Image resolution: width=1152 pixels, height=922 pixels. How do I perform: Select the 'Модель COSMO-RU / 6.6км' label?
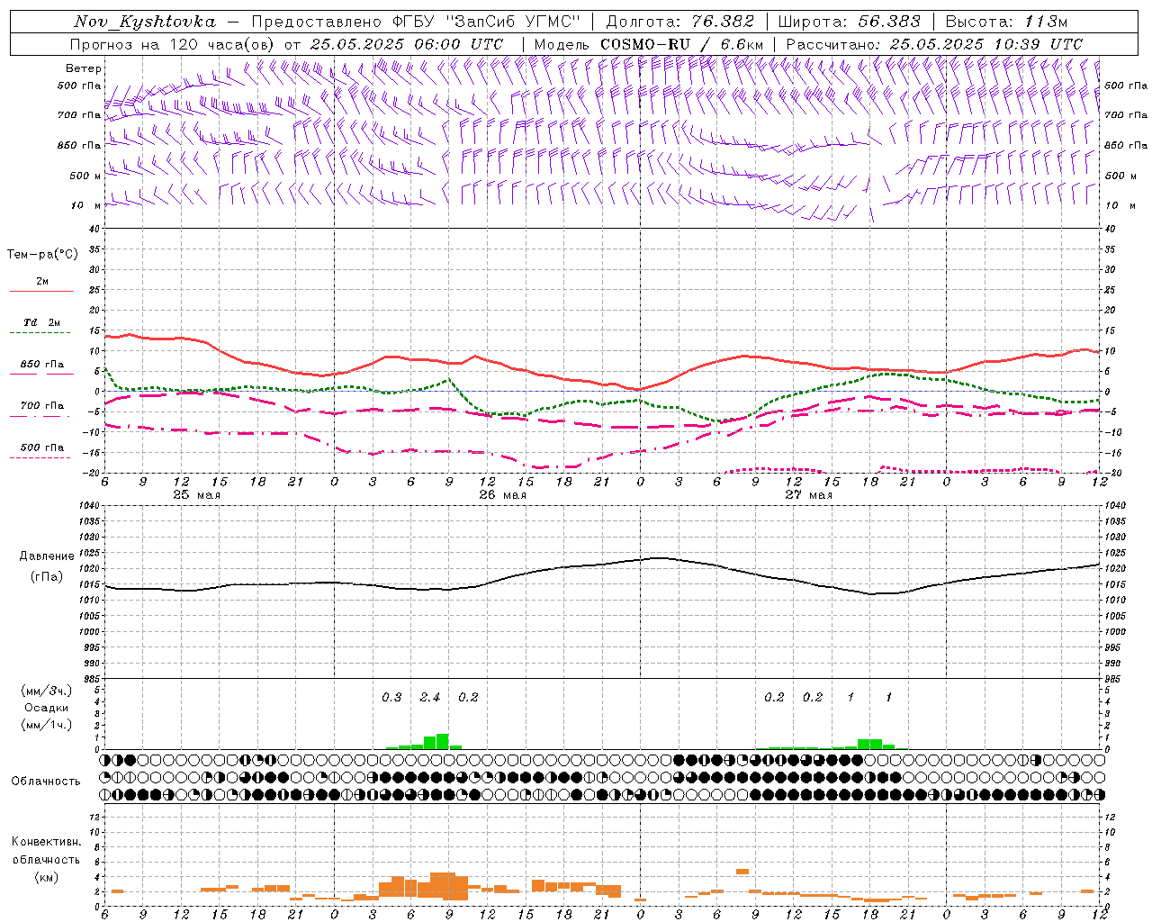[x=649, y=44]
